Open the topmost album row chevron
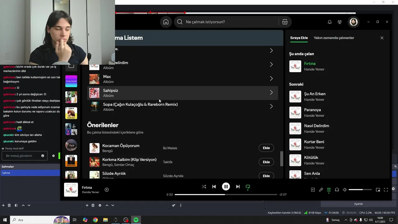The image size is (398, 224). [271, 50]
